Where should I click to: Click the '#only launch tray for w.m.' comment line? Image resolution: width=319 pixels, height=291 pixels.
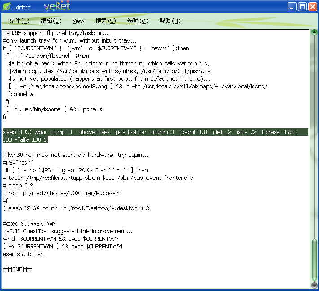pyautogui.click(x=70, y=41)
